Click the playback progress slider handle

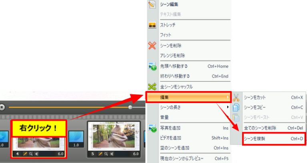[x=130, y=107]
